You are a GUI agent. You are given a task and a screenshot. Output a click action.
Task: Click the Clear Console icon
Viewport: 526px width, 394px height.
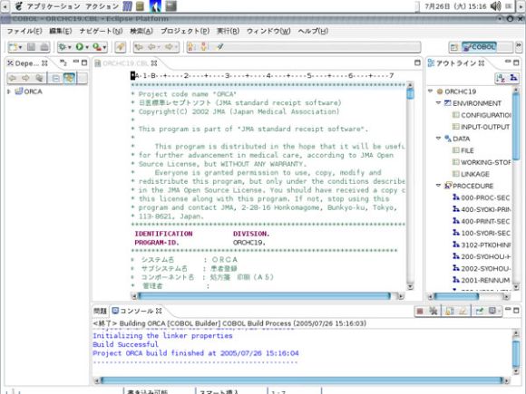pyautogui.click(x=463, y=312)
